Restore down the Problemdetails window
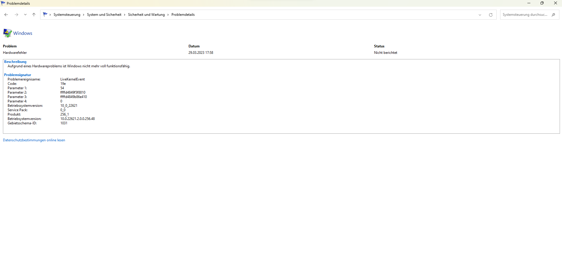This screenshot has width=562, height=275. (542, 3)
